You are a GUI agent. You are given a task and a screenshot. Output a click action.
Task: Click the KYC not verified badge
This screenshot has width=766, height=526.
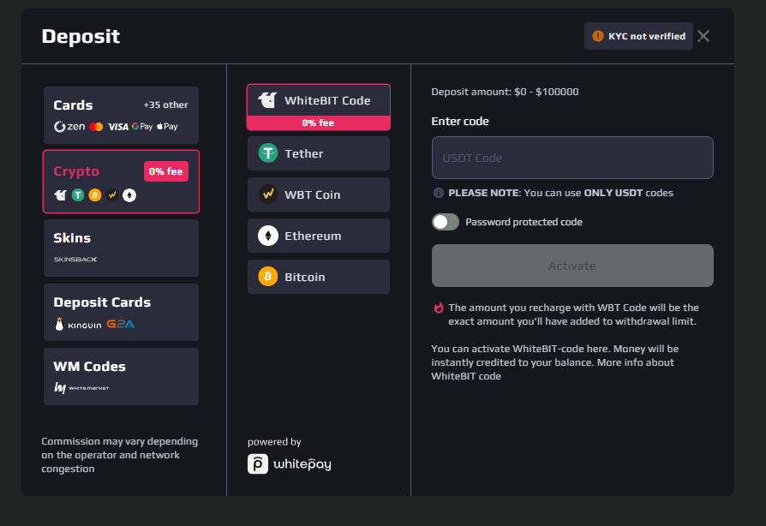[x=638, y=36]
